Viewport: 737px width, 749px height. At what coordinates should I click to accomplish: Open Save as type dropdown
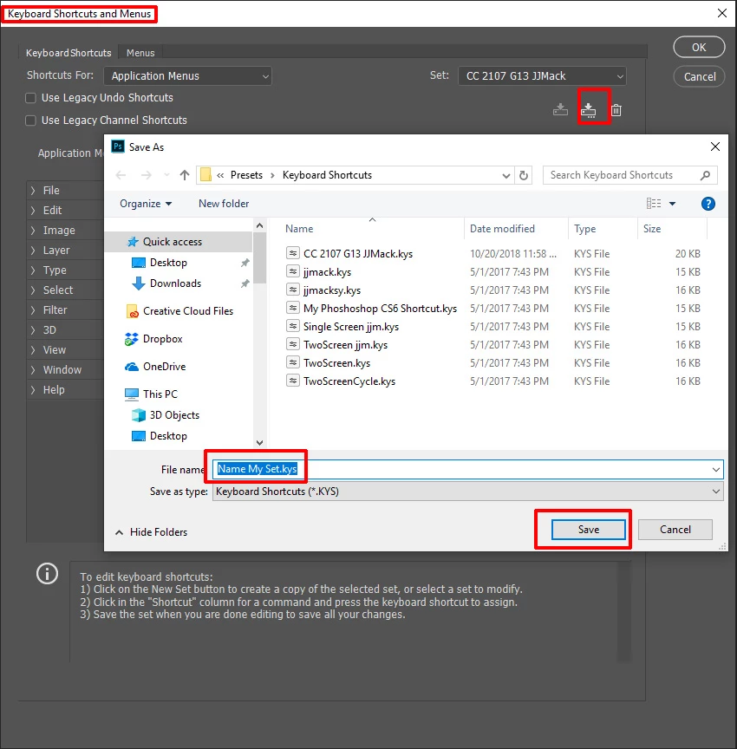click(467, 491)
